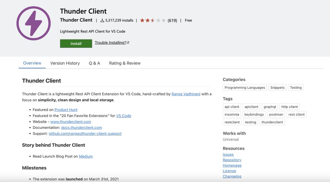Select the Snippets category
330x182 pixels.
[277, 87]
